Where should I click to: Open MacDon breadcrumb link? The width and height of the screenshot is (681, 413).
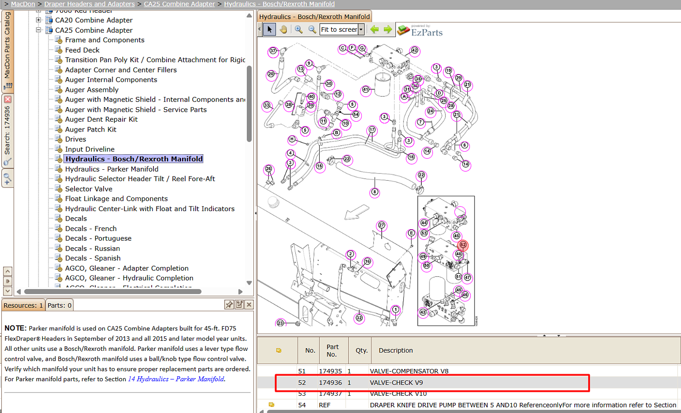click(23, 4)
